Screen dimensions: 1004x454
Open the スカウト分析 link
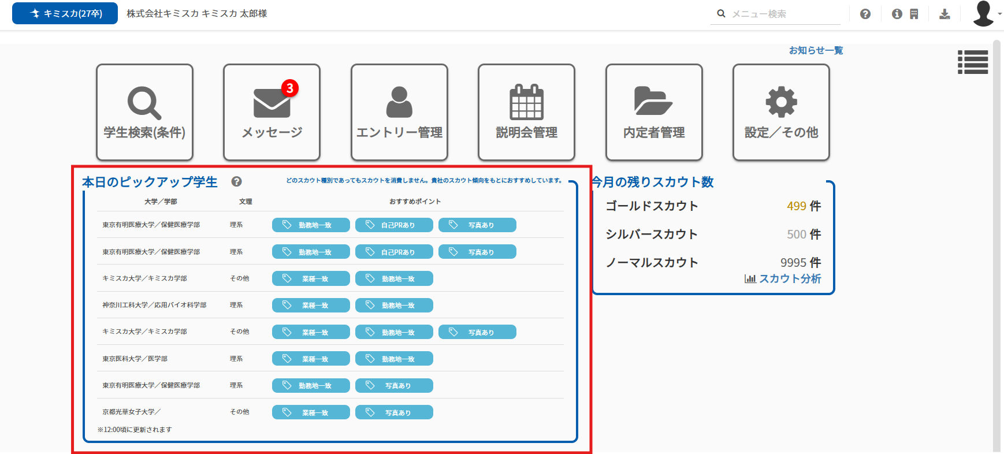point(783,278)
